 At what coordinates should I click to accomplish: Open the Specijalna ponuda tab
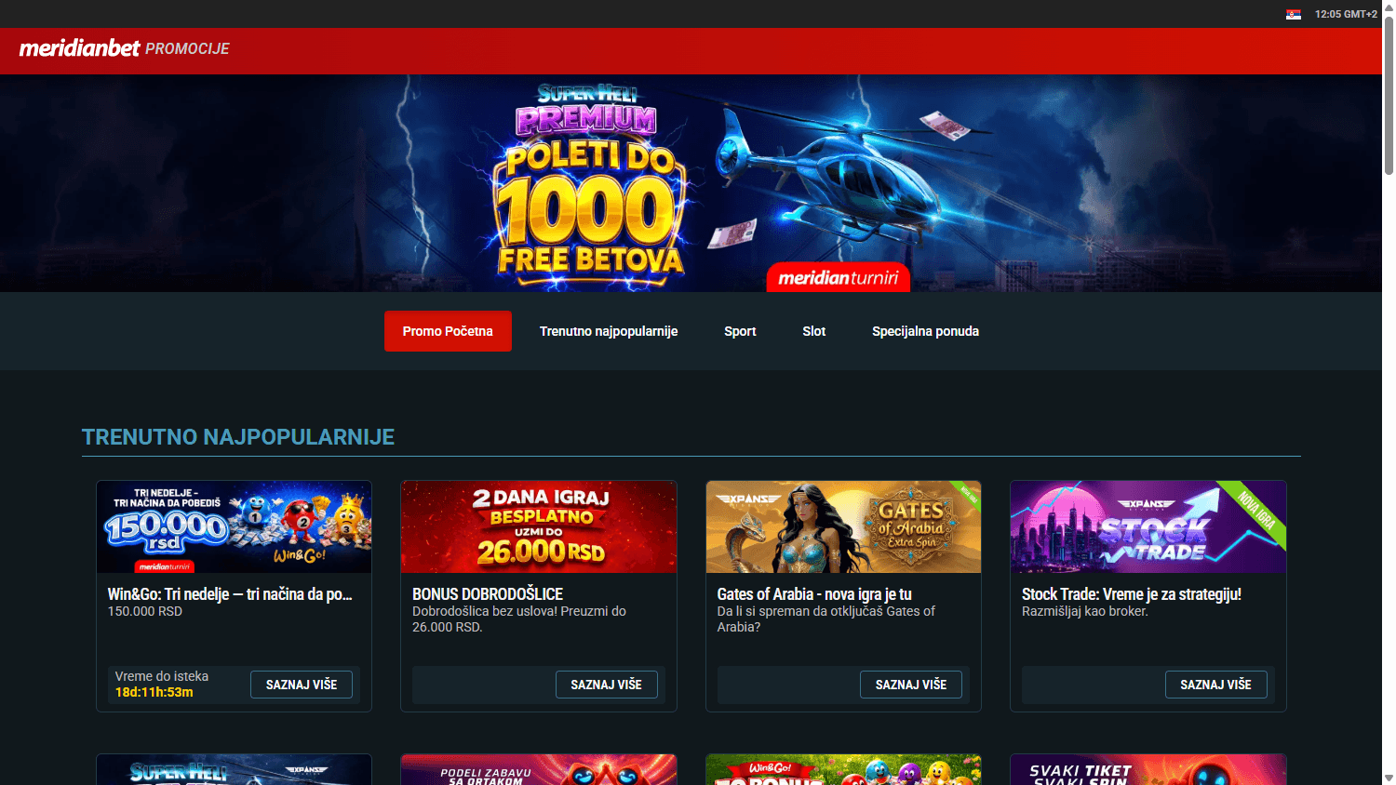(x=925, y=331)
